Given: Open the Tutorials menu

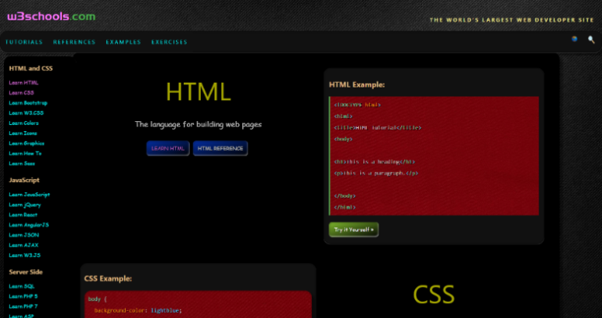Looking at the screenshot, I should coord(23,42).
